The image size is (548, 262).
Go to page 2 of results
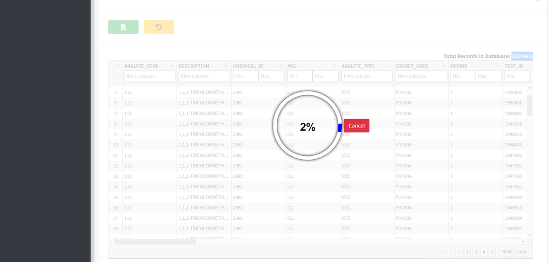(x=467, y=252)
